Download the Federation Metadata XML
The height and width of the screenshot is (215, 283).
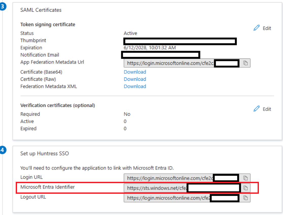(x=135, y=86)
